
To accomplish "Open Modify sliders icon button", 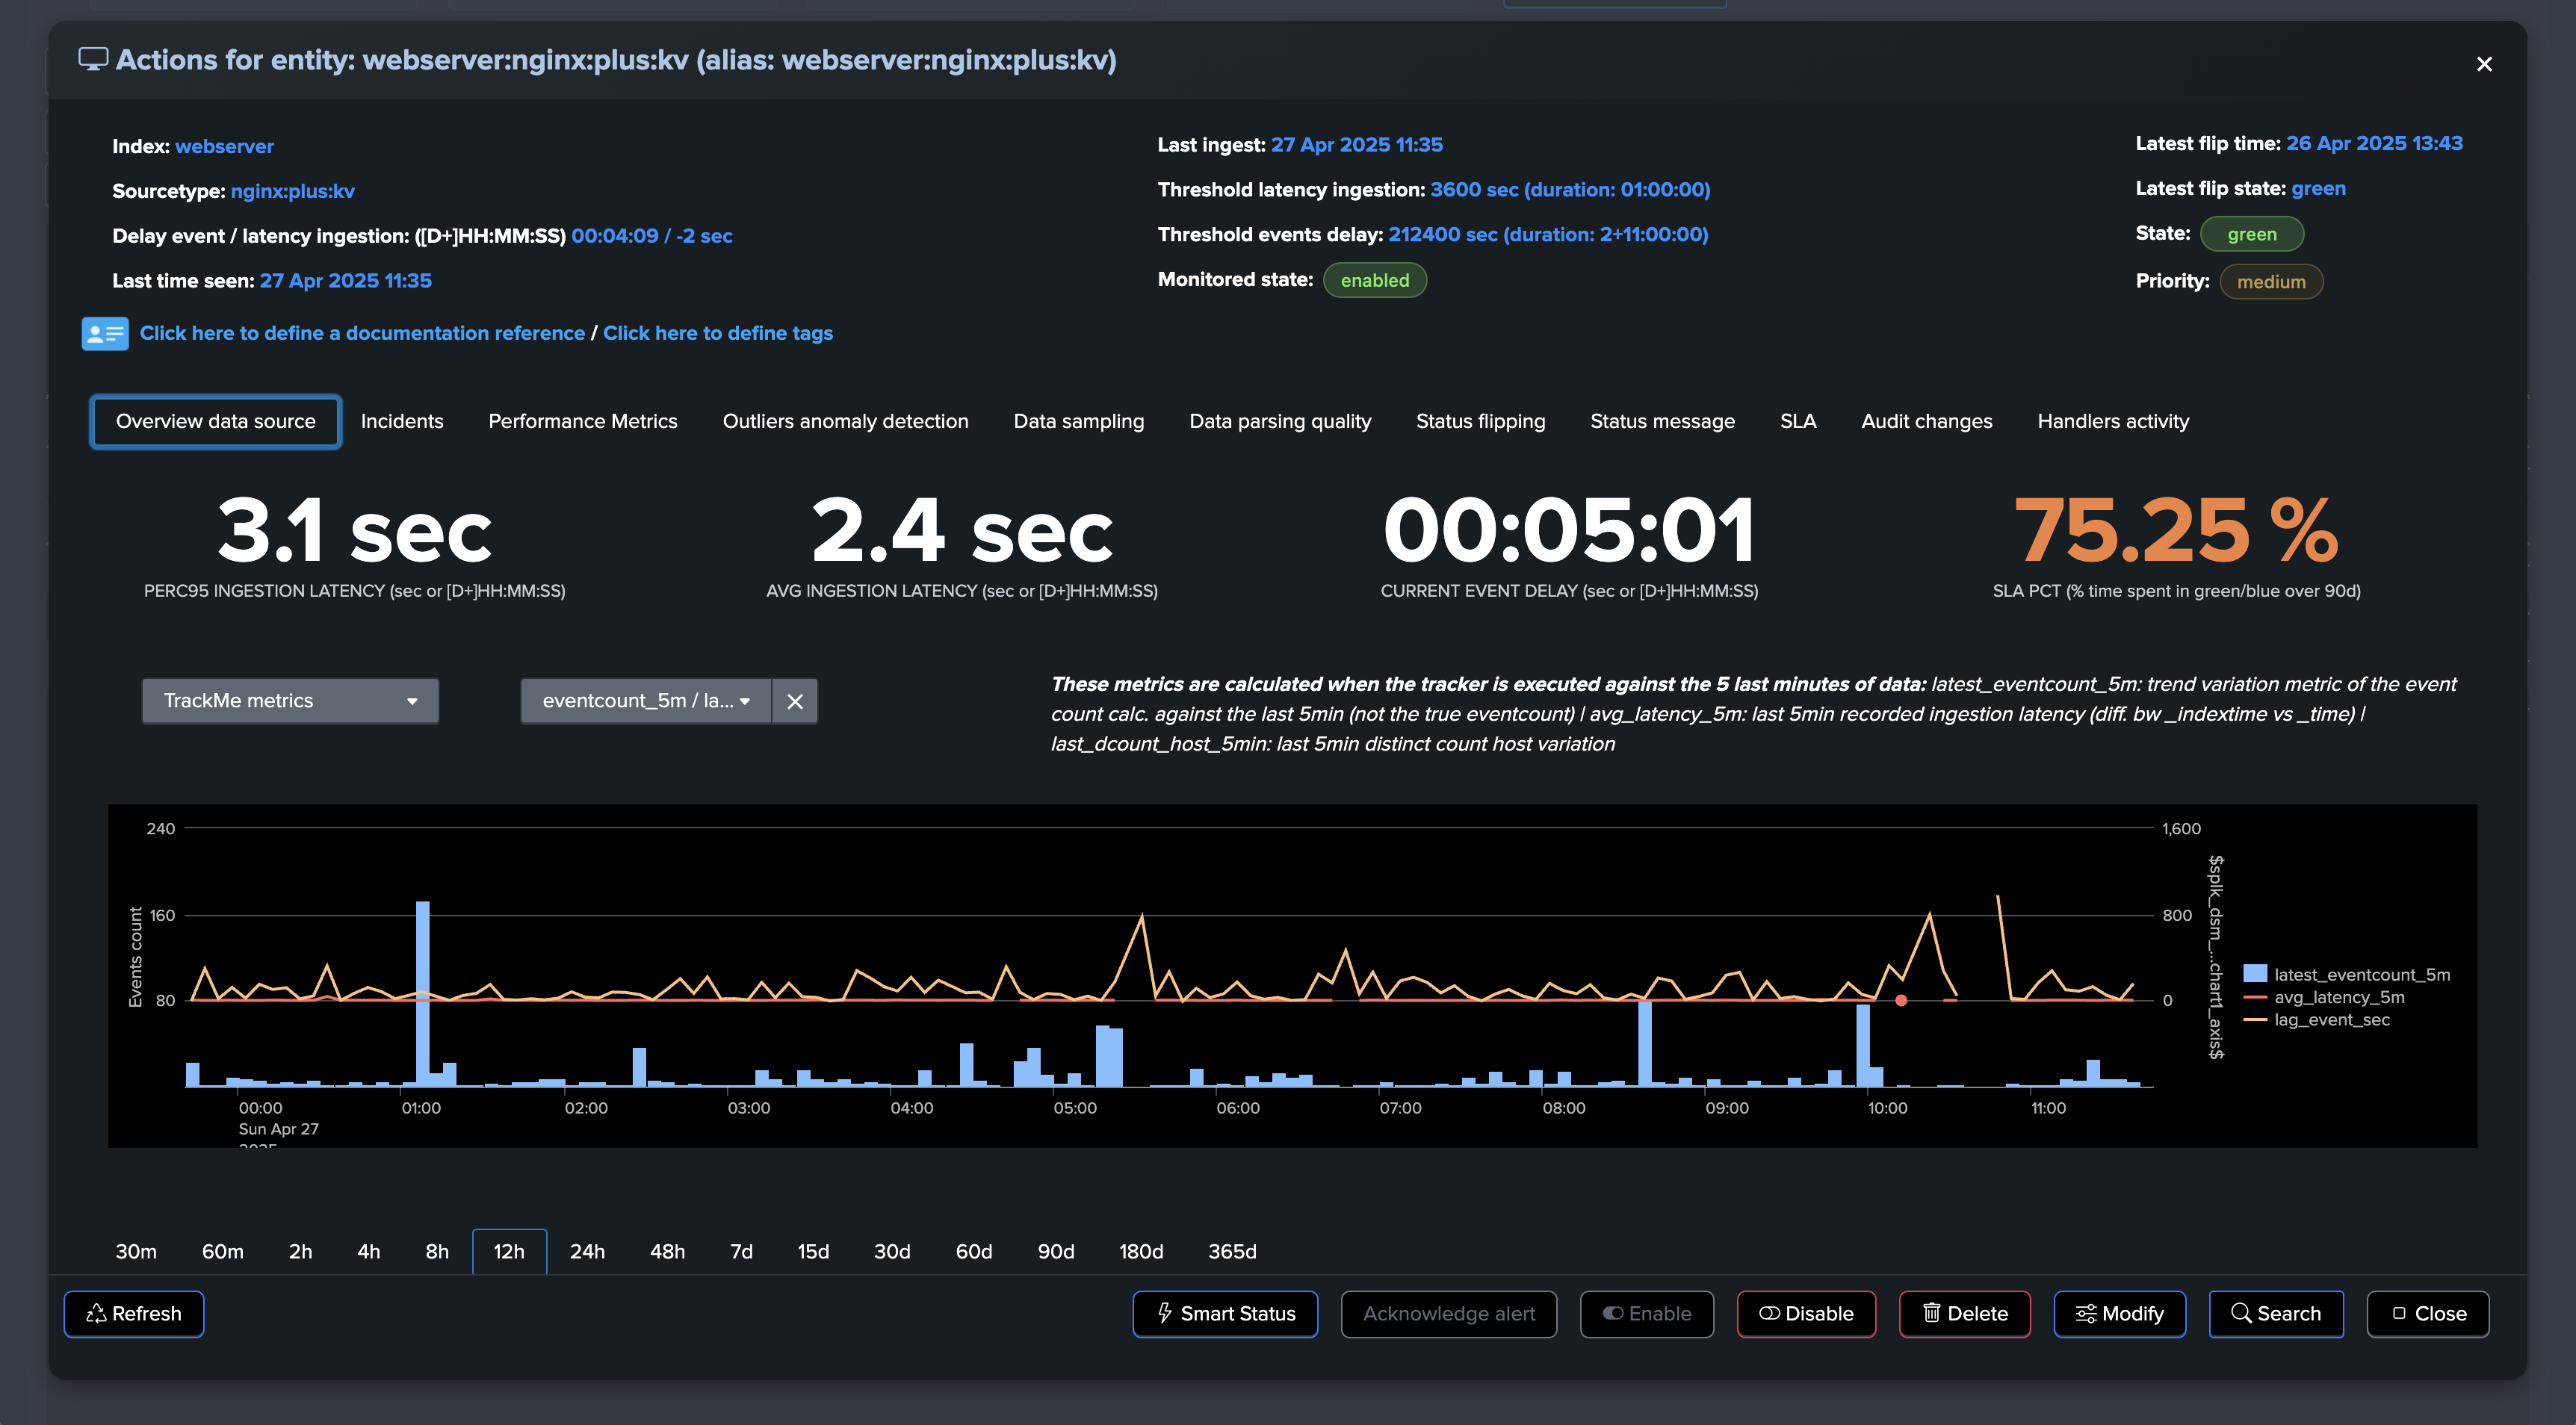I will click(2119, 1313).
